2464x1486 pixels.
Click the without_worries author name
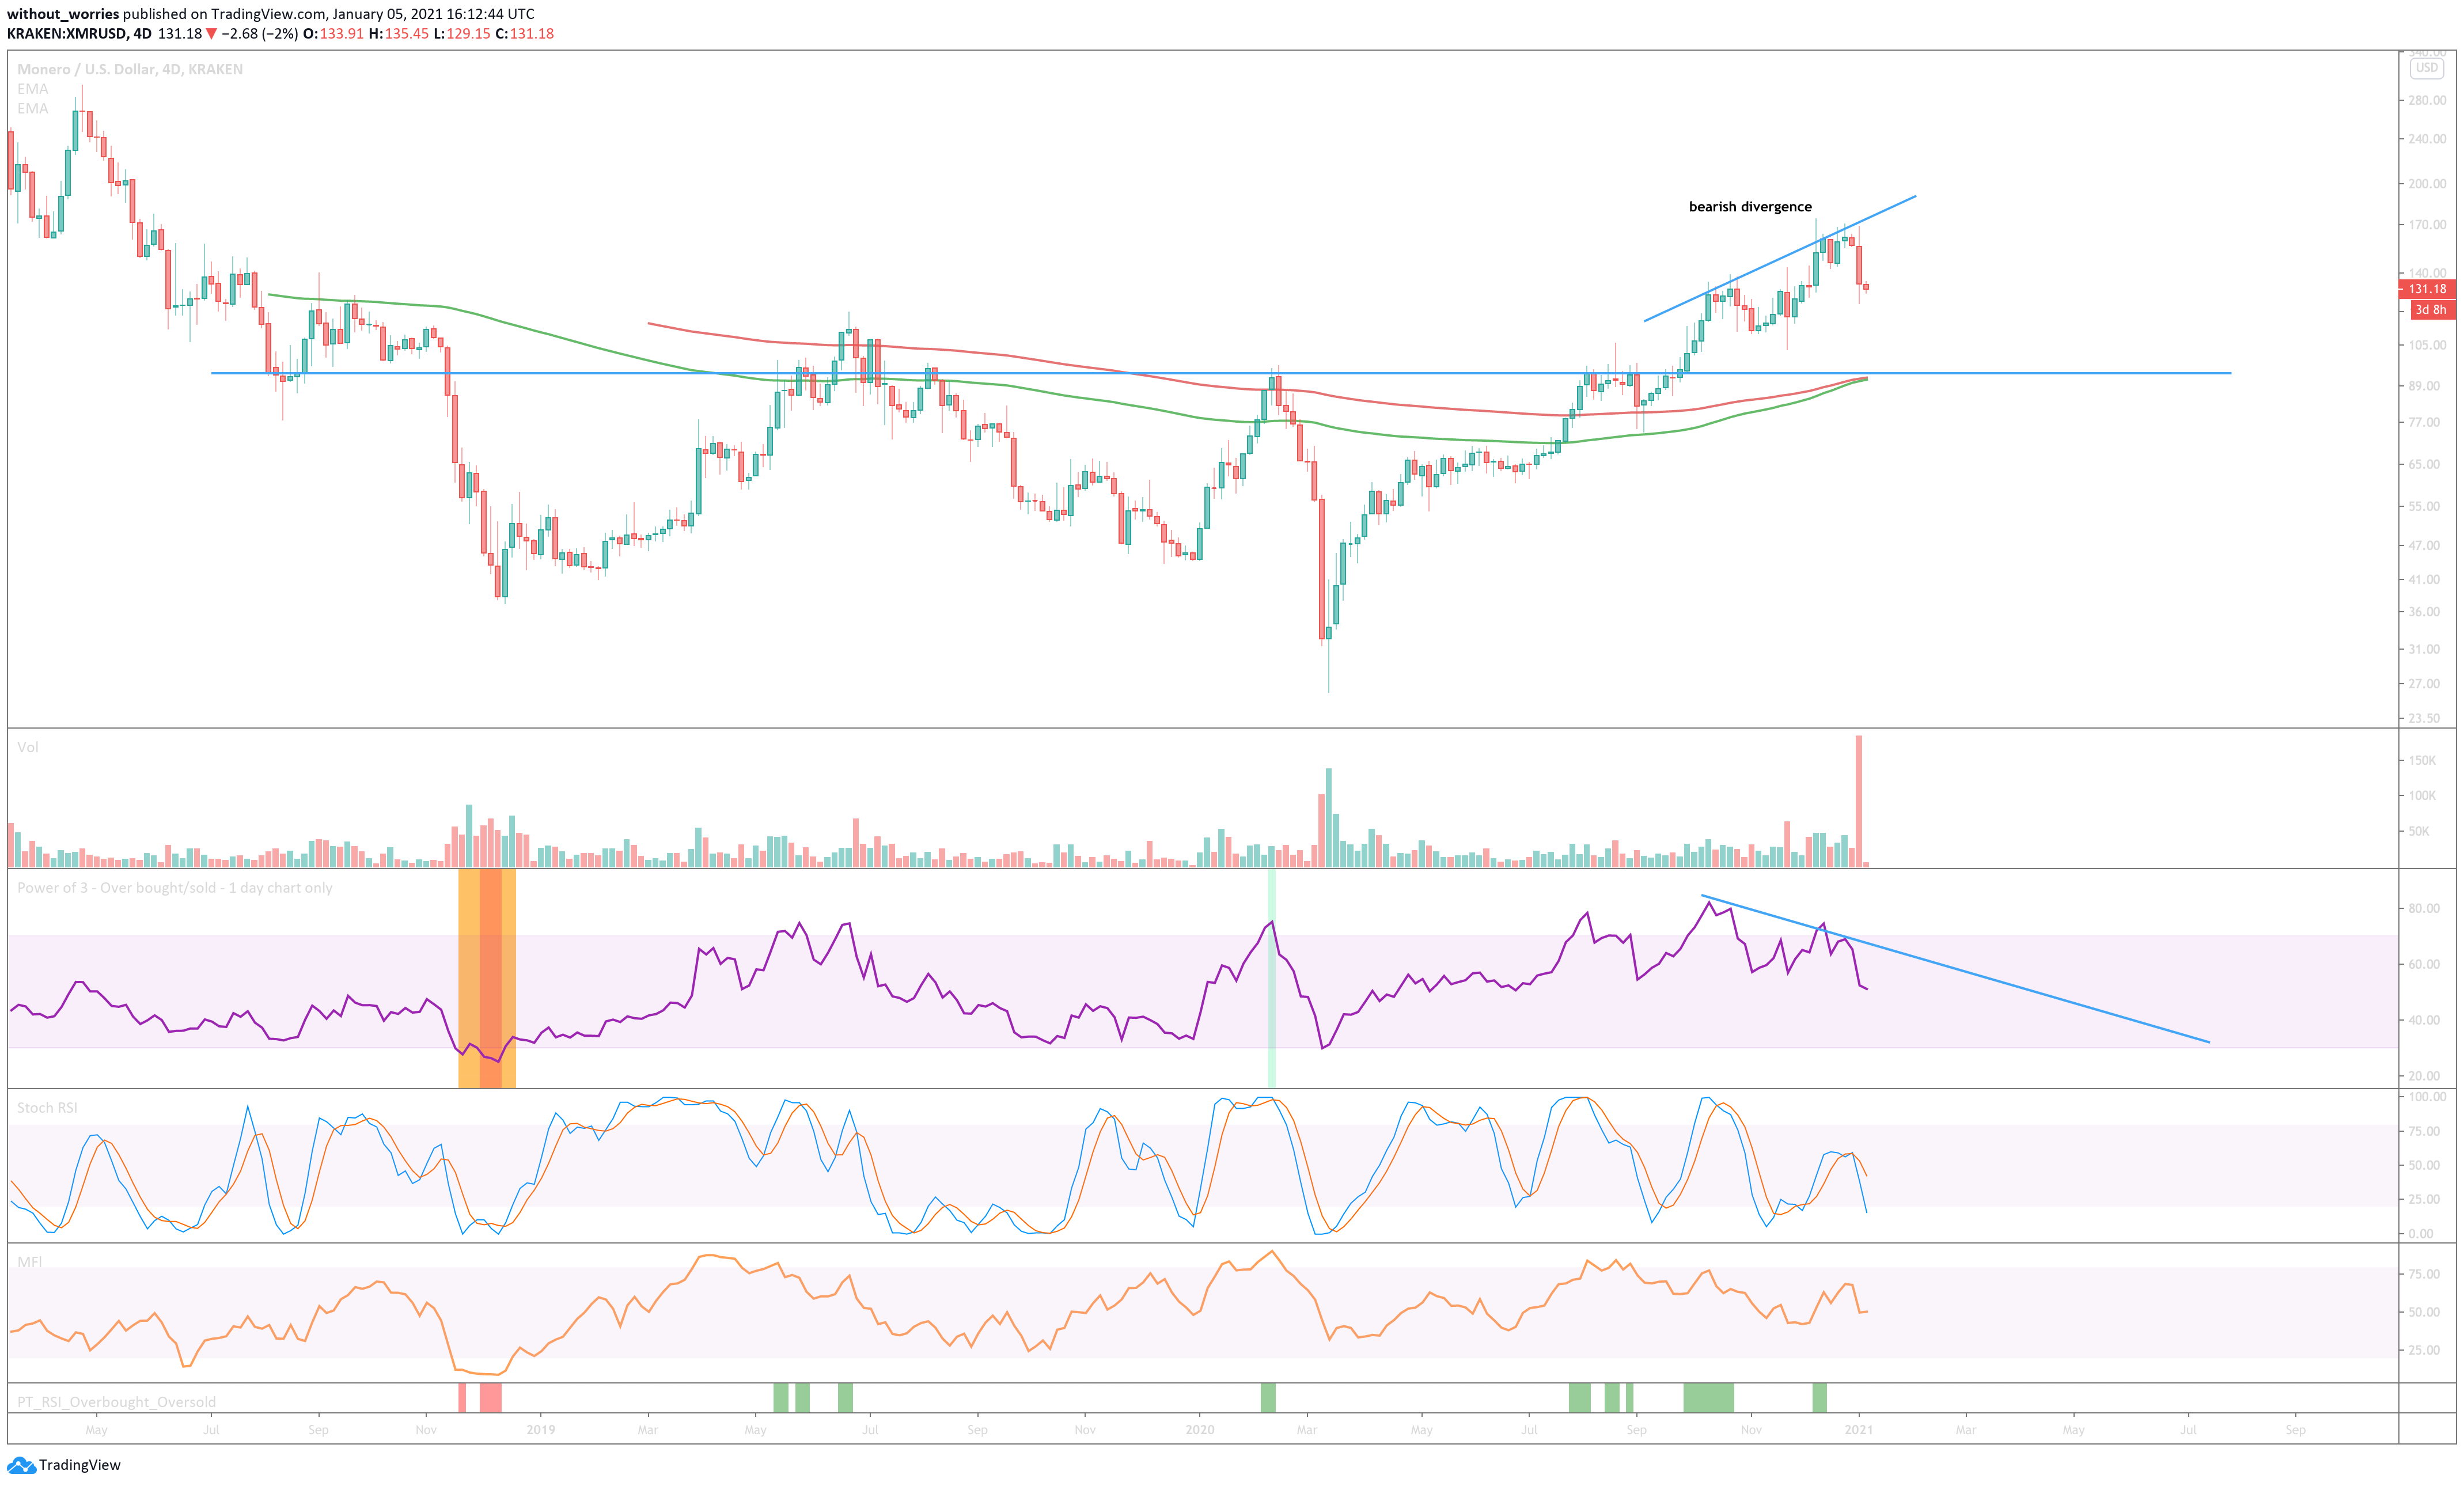coord(63,14)
